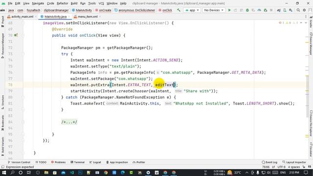
Task: Open Device Manager panel on right sidebar
Action: pyautogui.click(x=311, y=44)
